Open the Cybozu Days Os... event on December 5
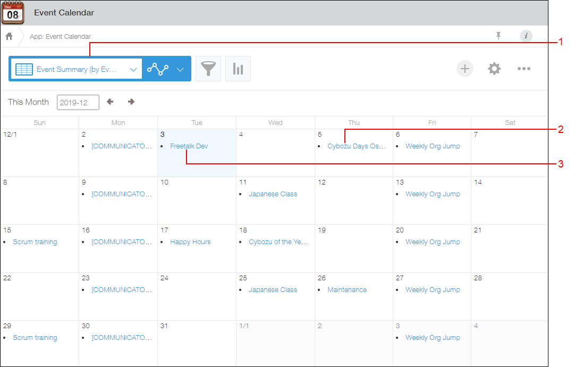The width and height of the screenshot is (583, 367). (357, 146)
